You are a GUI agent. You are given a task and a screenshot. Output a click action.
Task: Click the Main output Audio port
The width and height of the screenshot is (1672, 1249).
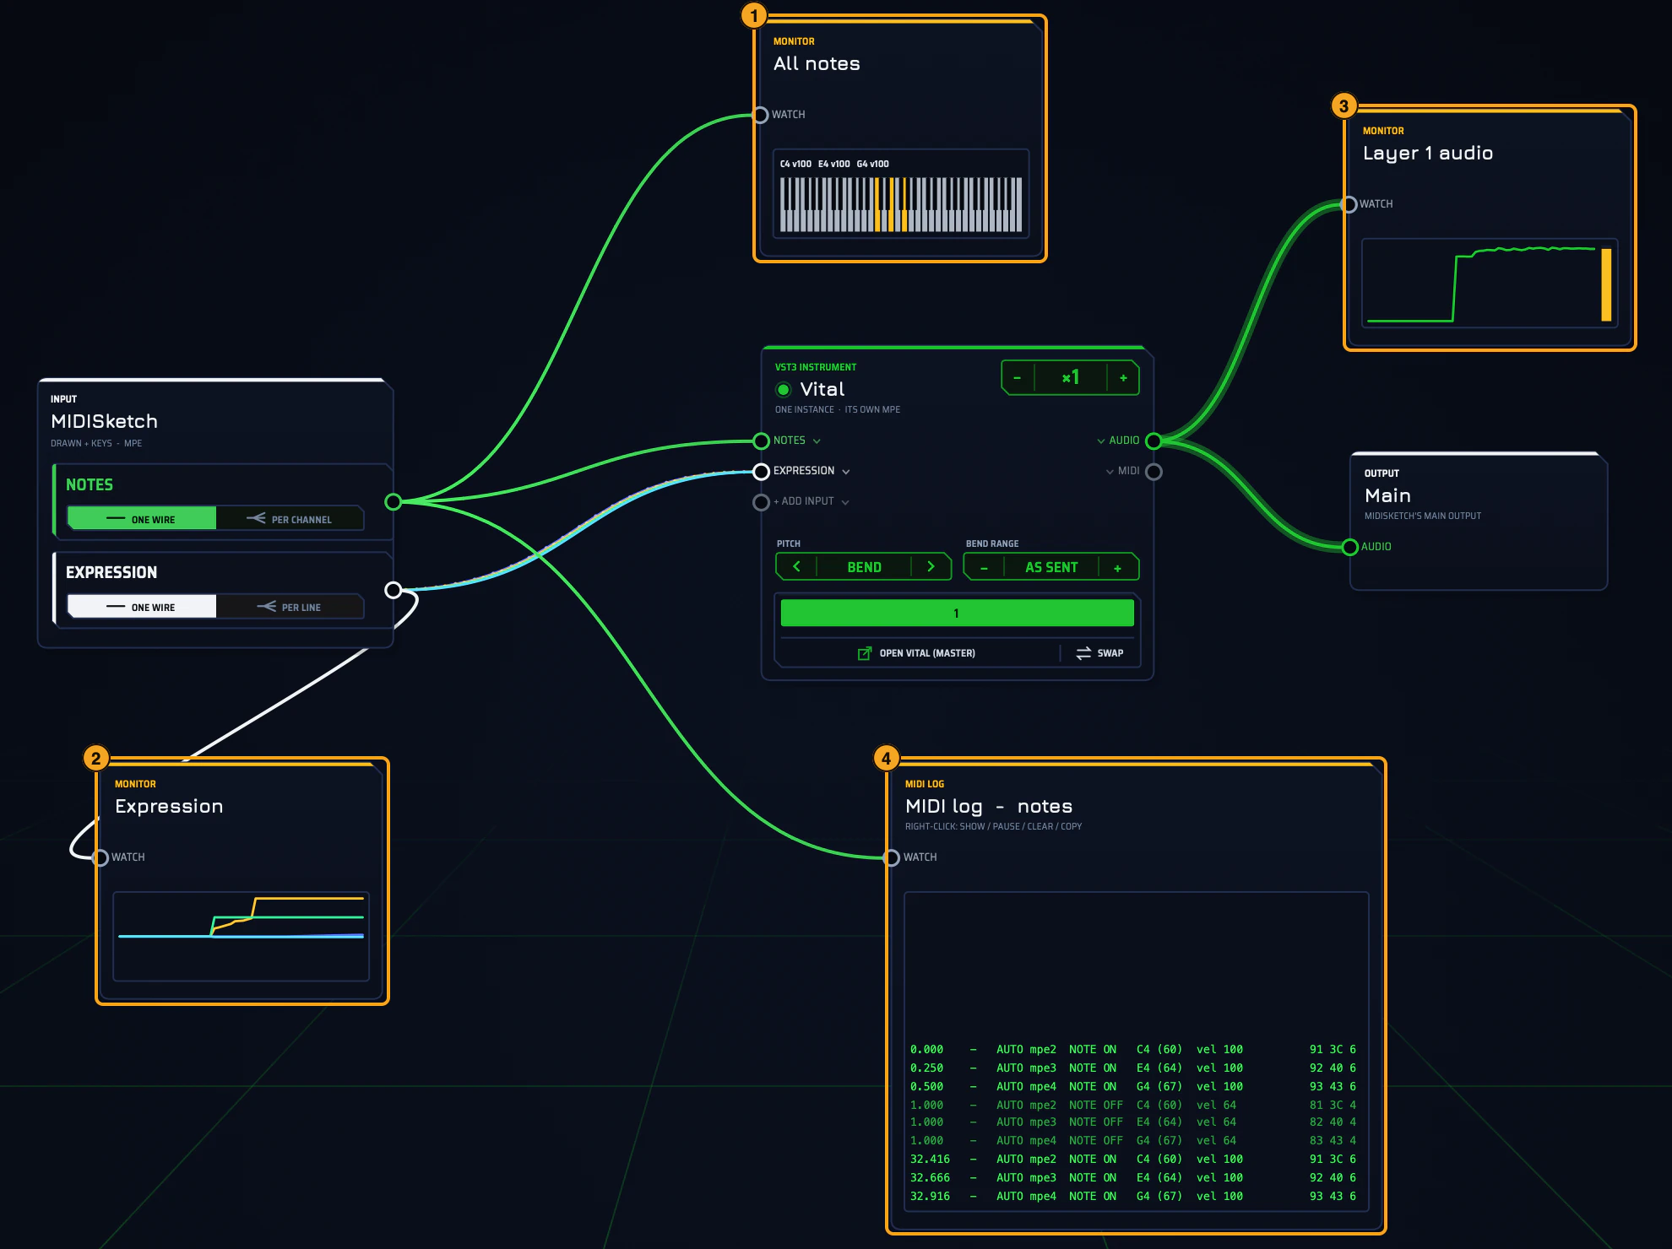click(1349, 547)
